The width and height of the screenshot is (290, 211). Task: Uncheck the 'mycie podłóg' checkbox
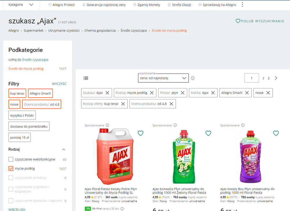click(x=11, y=169)
